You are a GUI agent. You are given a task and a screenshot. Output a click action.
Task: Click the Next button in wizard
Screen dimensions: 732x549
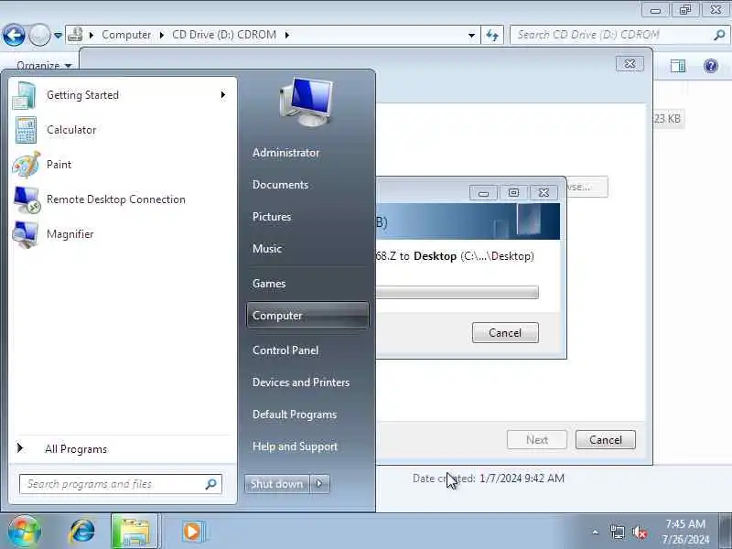(537, 440)
